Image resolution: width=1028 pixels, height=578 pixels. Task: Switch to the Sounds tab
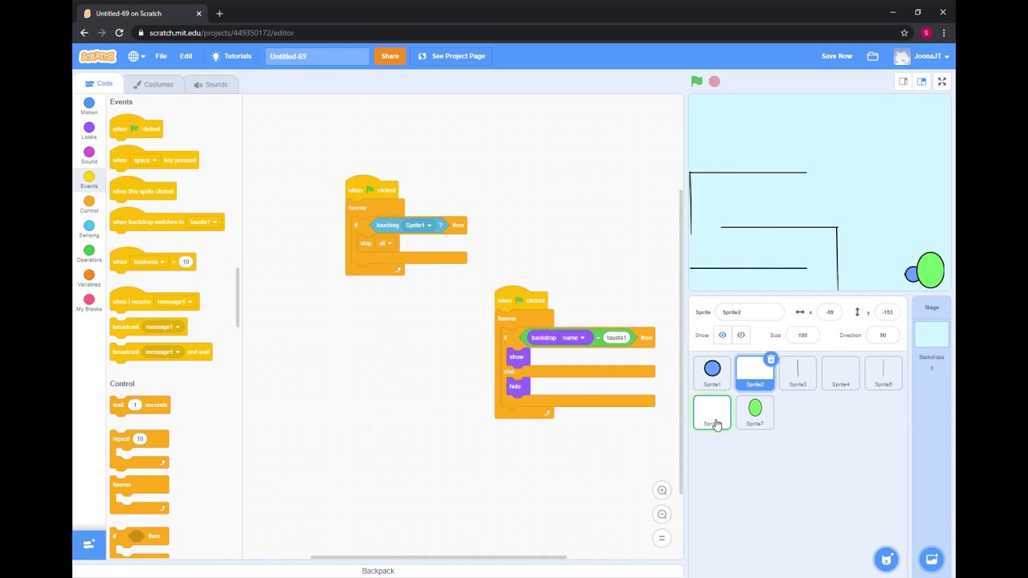(x=210, y=84)
